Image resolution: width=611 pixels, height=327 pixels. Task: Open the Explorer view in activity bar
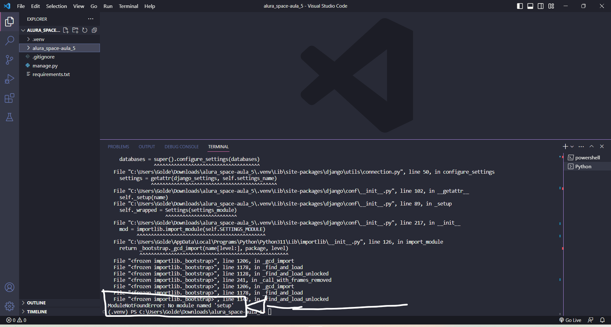point(10,22)
